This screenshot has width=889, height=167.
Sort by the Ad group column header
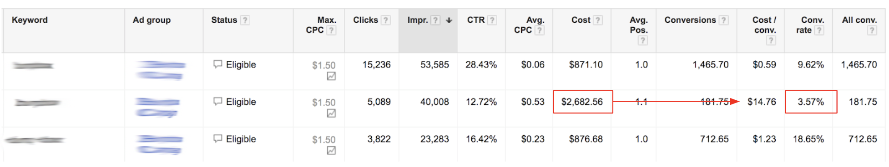(152, 20)
